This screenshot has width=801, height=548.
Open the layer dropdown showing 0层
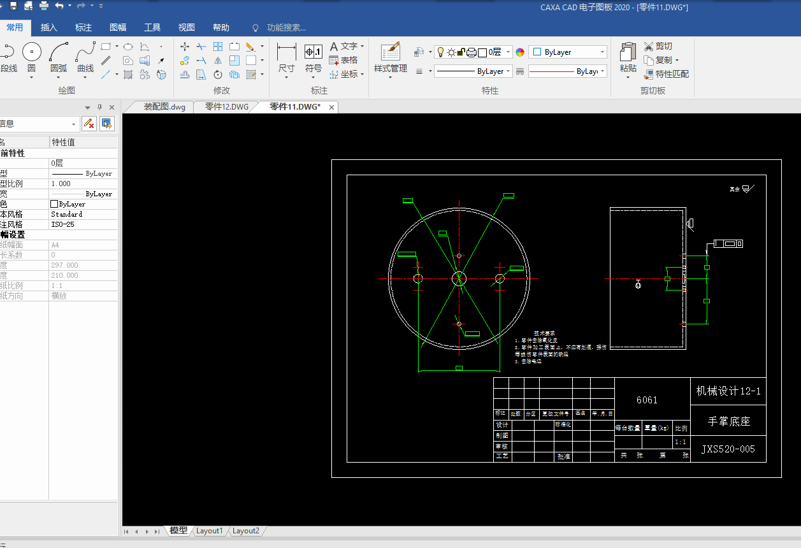pos(473,52)
